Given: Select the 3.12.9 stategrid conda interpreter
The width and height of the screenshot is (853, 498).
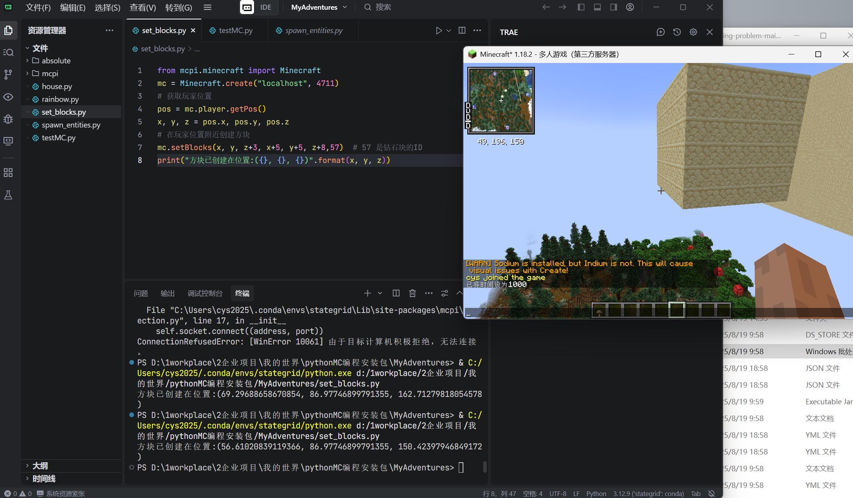Looking at the screenshot, I should pos(648,493).
